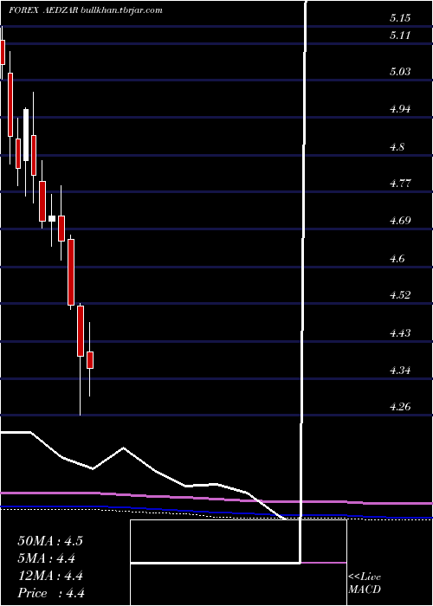Select the 4.6 price level label
The image size is (433, 606).
click(x=397, y=259)
